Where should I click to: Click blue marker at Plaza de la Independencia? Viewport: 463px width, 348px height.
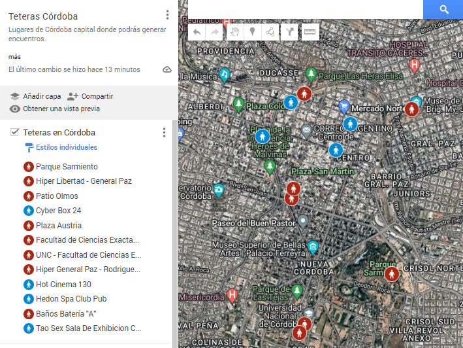click(263, 136)
